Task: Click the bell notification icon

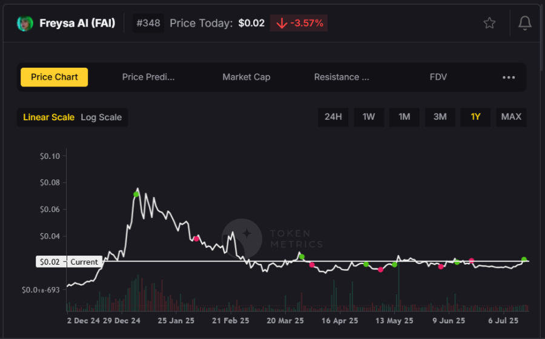Action: coord(524,24)
